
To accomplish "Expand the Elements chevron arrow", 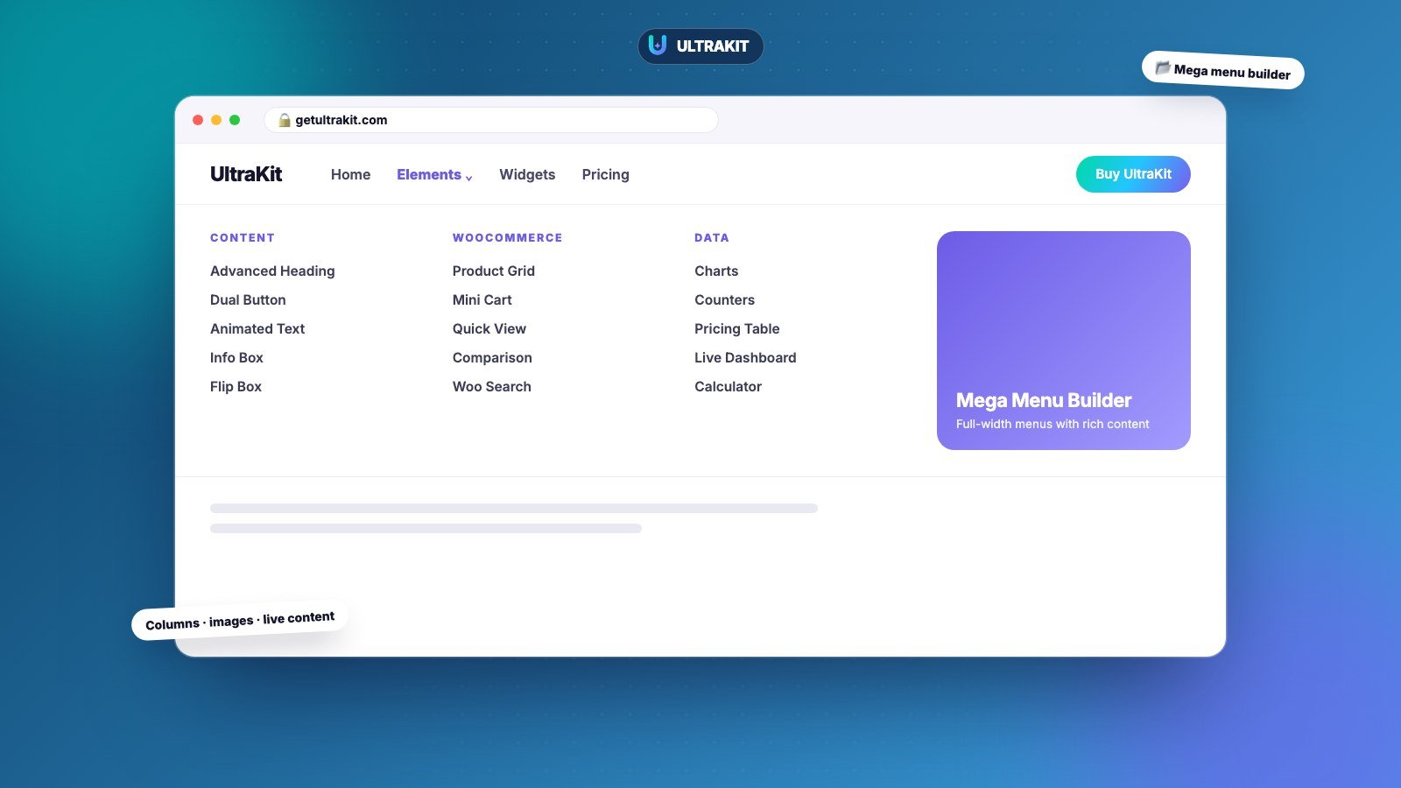I will [468, 178].
